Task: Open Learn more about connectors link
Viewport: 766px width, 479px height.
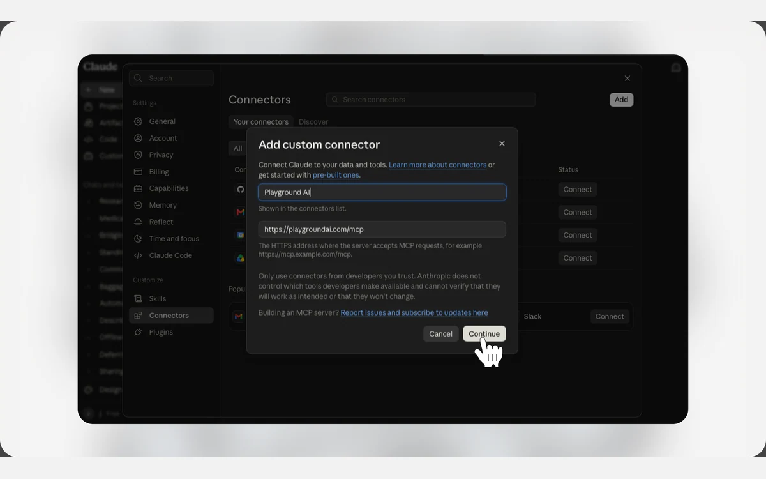Action: coord(437,165)
